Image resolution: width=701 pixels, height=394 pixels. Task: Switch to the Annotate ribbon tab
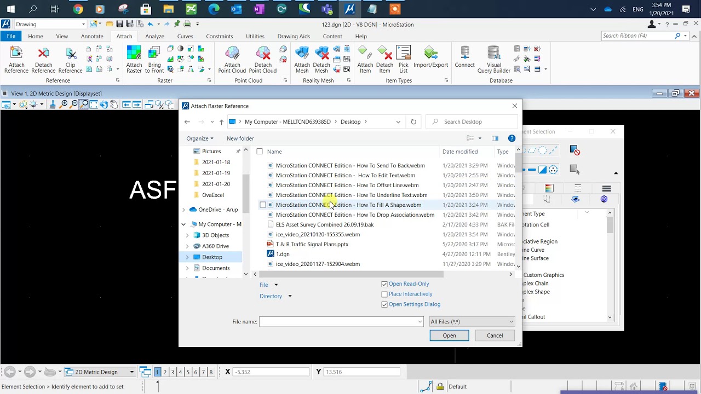(92, 36)
